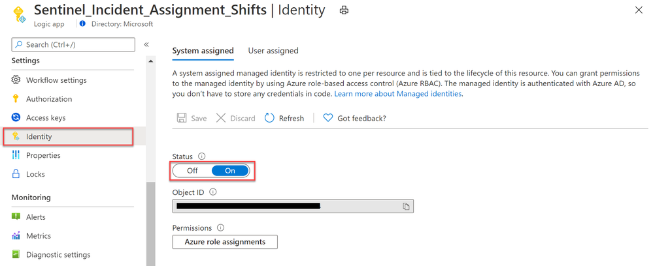Click the Search menu input field
The image size is (653, 266).
coord(73,44)
